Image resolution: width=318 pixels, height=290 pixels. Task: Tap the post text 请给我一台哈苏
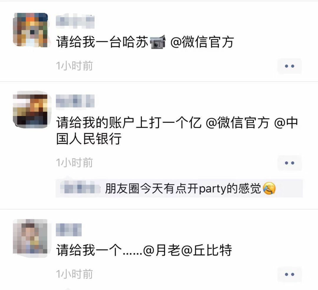click(102, 42)
